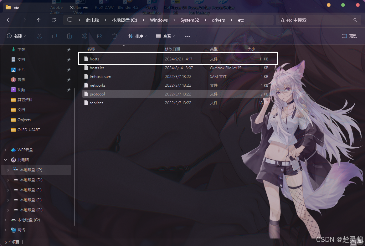
Task: Select the hosts.ics file name
Action: pos(97,68)
